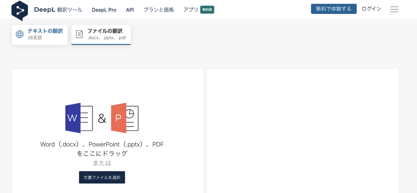Click the 'Word（.docx）、PowerPoint（.pptx）、PDF' text
Screen dimensions: 417x193
coord(102,144)
